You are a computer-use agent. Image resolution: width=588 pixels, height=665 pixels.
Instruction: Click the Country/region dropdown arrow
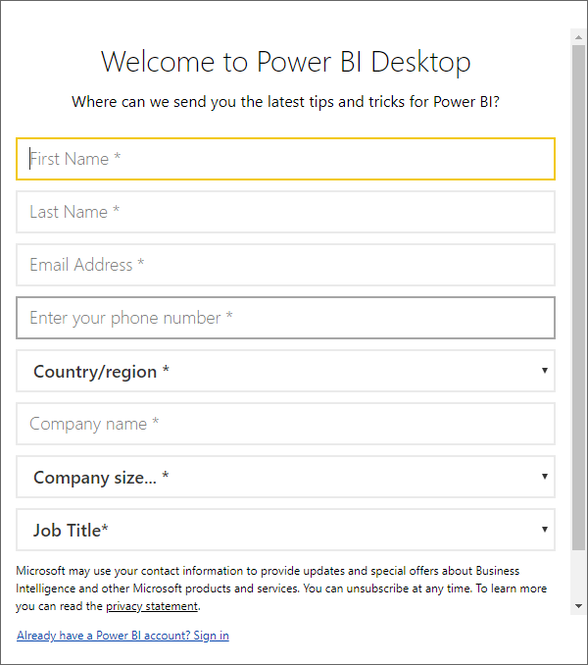coord(545,370)
